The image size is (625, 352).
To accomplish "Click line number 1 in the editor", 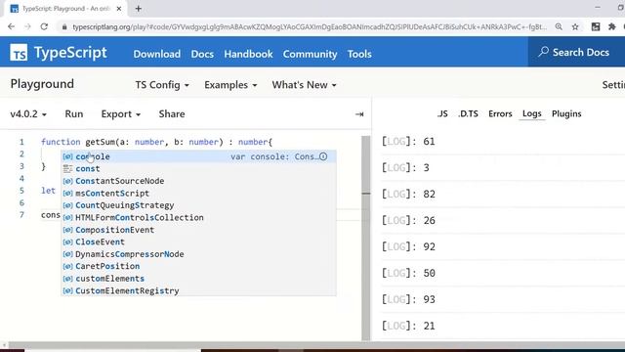I will [21, 142].
